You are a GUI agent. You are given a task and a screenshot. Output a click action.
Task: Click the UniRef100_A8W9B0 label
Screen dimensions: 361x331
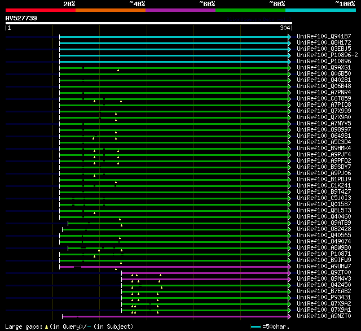point(324,248)
